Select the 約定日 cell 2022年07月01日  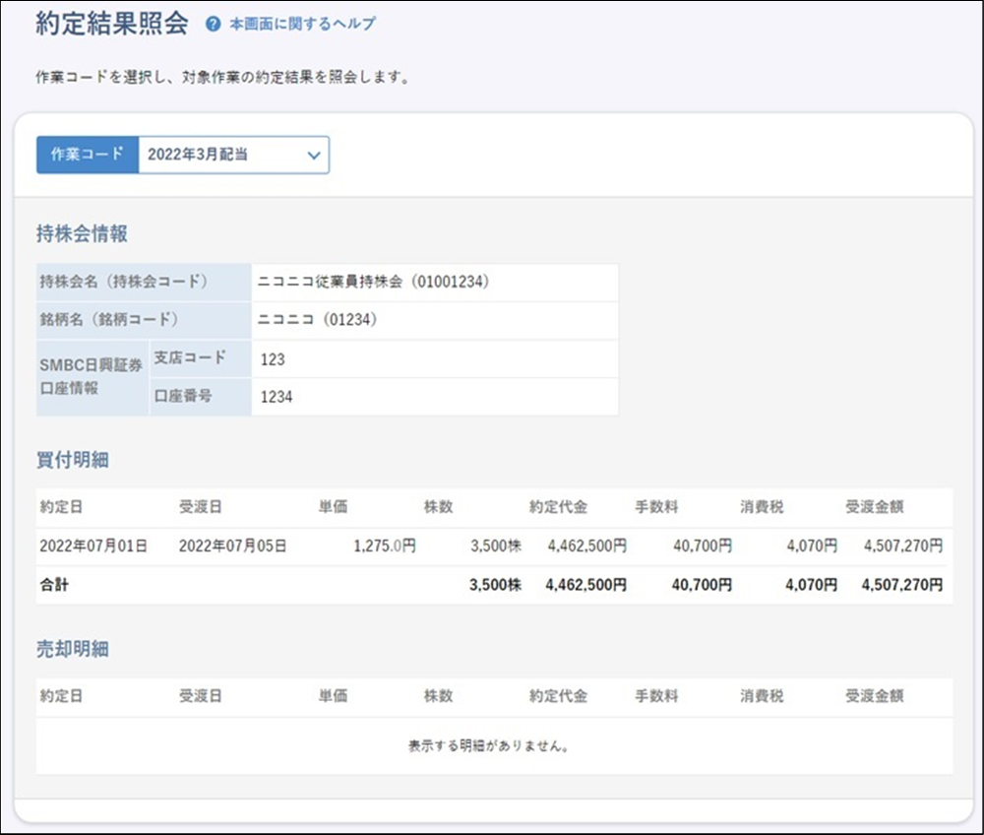pyautogui.click(x=93, y=546)
